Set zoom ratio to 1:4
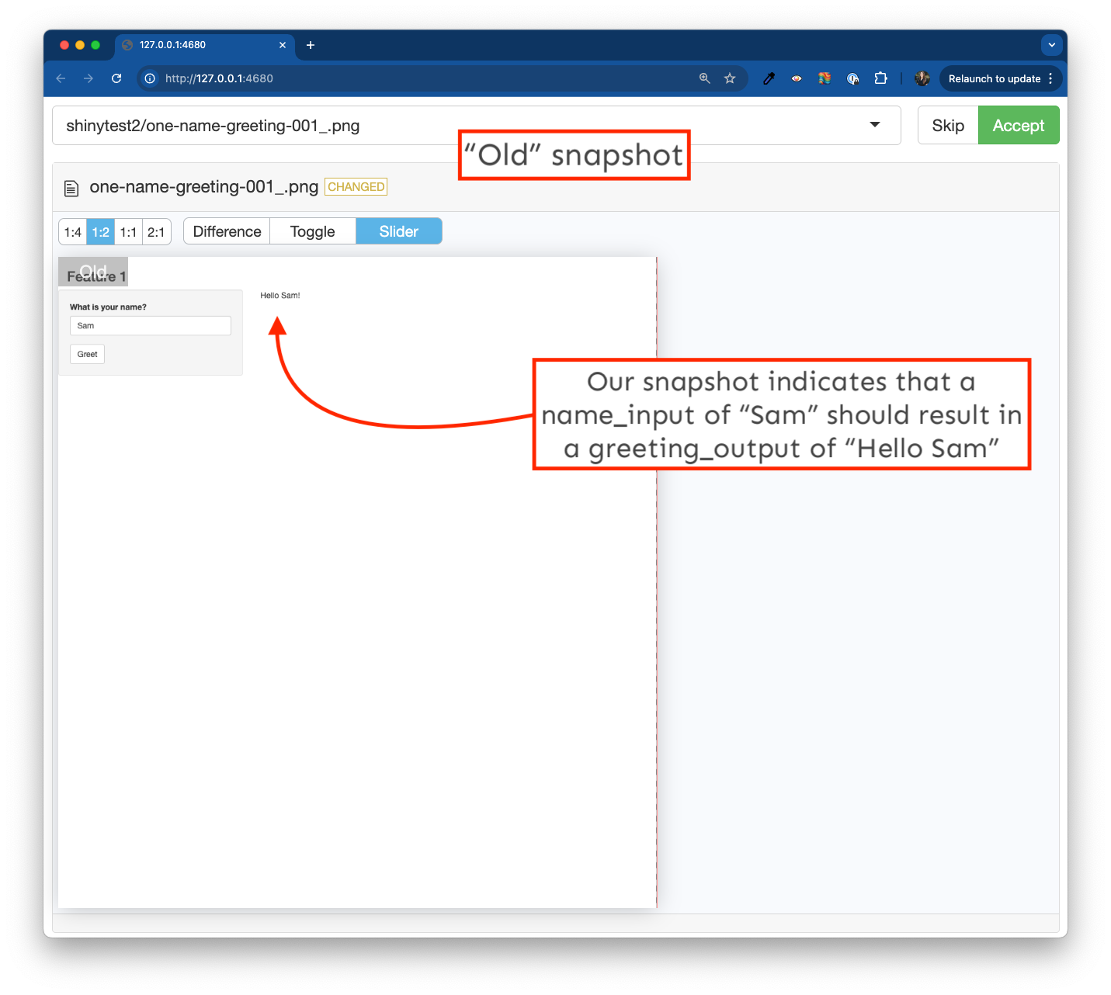1111x995 pixels. point(73,232)
